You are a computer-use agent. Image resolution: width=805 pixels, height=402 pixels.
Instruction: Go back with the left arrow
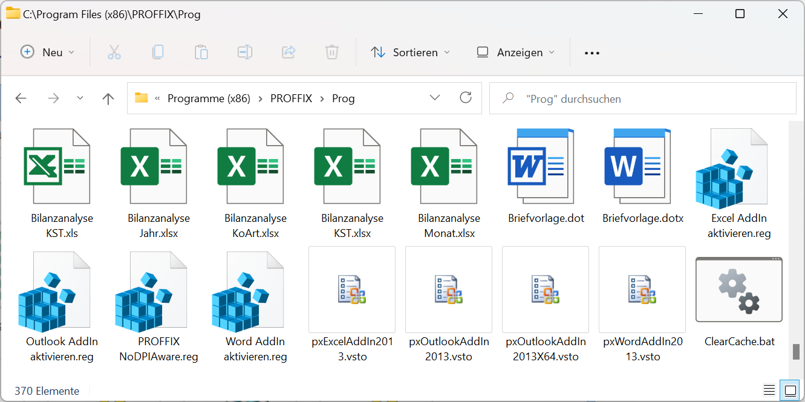21,99
